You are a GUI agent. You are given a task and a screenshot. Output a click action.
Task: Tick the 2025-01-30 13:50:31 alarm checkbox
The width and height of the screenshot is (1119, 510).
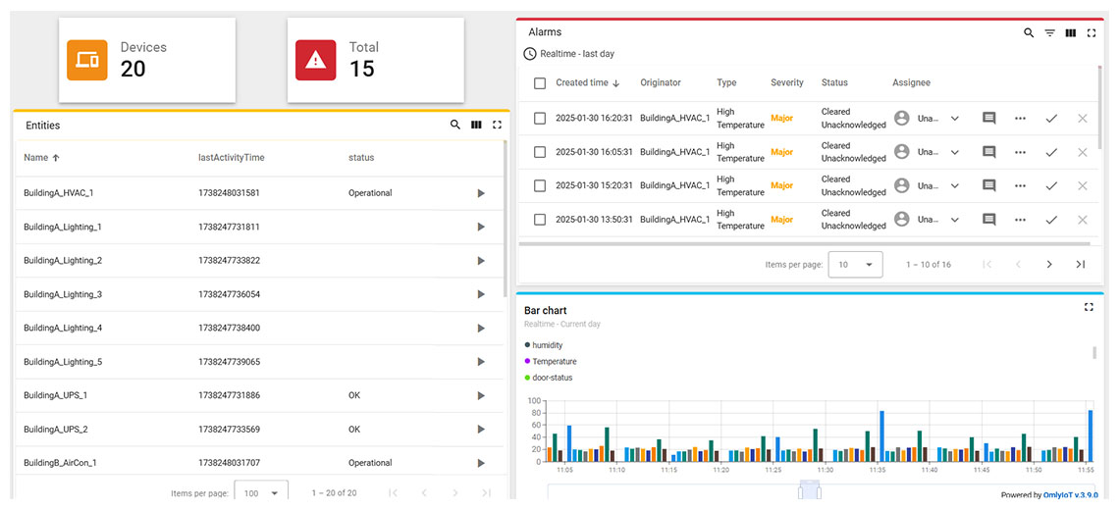540,220
